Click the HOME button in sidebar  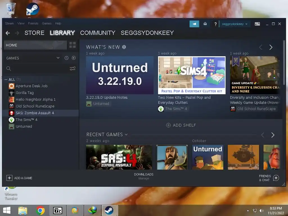pyautogui.click(x=35, y=45)
